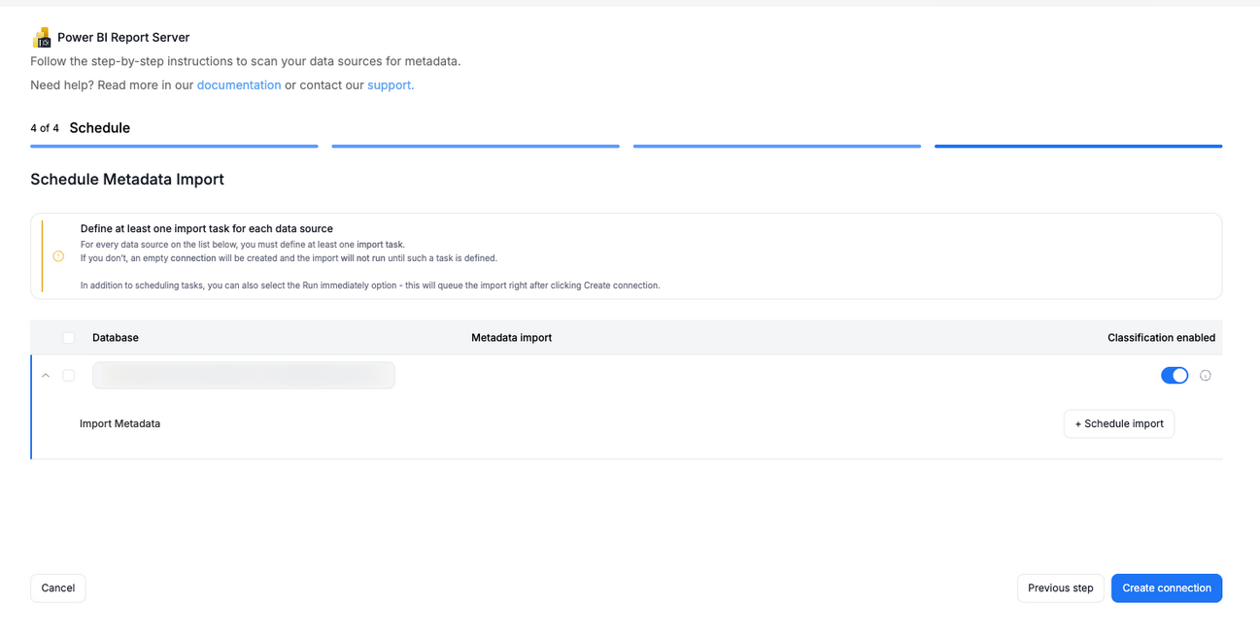Open the support link

click(x=391, y=85)
